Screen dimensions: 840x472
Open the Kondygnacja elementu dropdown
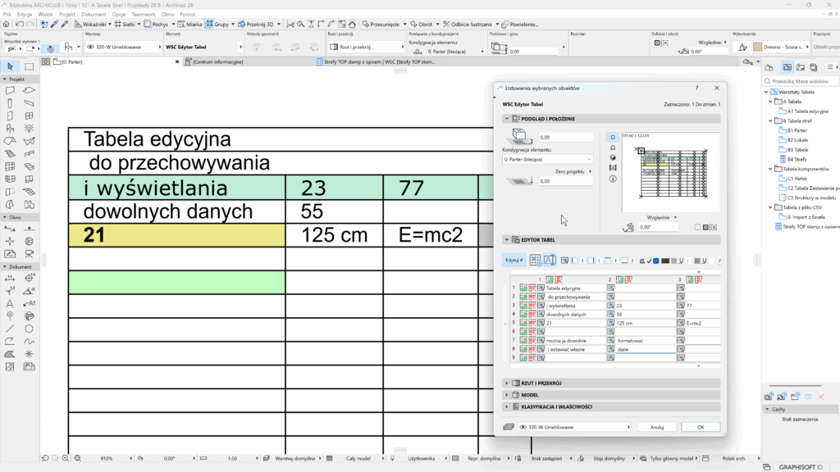tap(547, 159)
